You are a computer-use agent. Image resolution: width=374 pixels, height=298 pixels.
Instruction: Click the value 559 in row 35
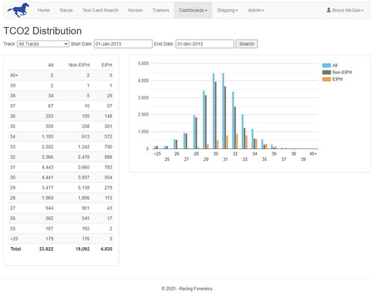point(49,127)
